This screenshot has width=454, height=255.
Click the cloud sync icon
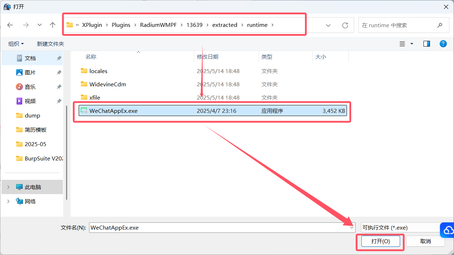pyautogui.click(x=448, y=230)
